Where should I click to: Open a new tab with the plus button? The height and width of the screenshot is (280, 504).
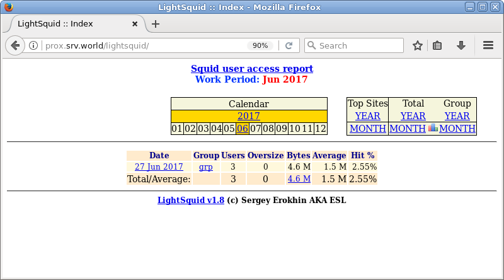156,24
